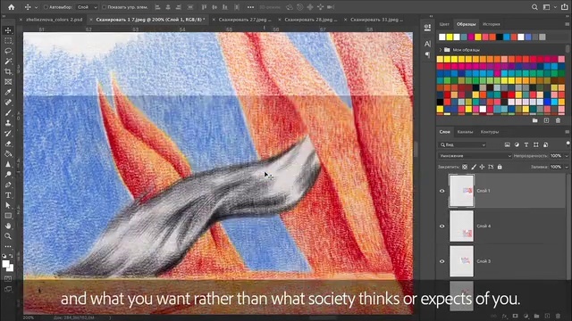This screenshot has height=321, width=572.
Task: Select the Dodge tool
Action: pos(8,175)
